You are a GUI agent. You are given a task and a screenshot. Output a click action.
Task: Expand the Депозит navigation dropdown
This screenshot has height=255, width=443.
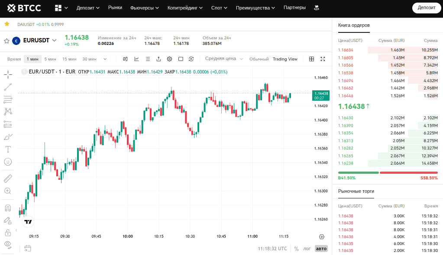tap(88, 8)
